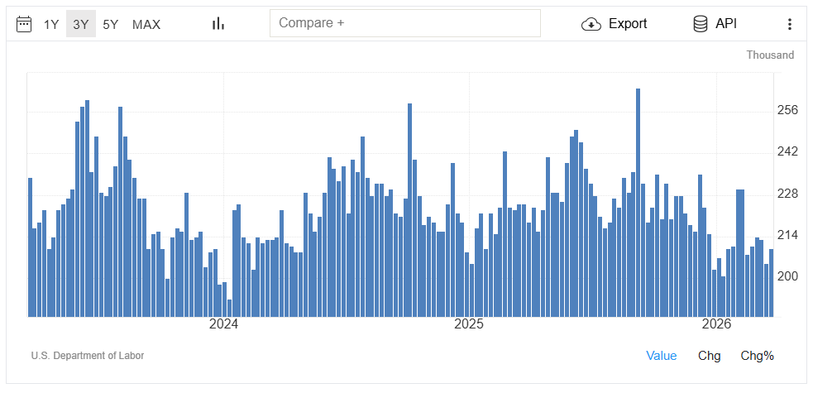This screenshot has height=393, width=813.
Task: Click the API text label
Action: (726, 24)
